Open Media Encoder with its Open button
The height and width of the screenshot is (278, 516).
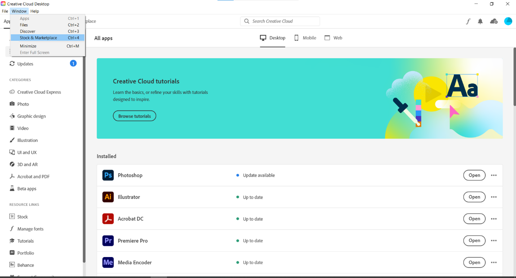pyautogui.click(x=474, y=262)
